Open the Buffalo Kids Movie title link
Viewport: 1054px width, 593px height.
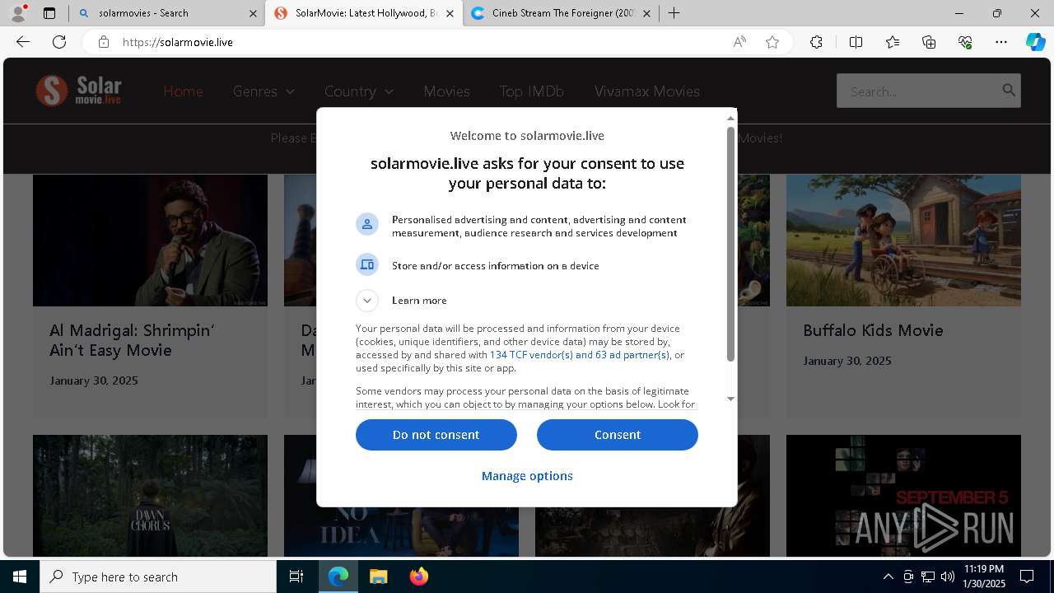point(873,330)
